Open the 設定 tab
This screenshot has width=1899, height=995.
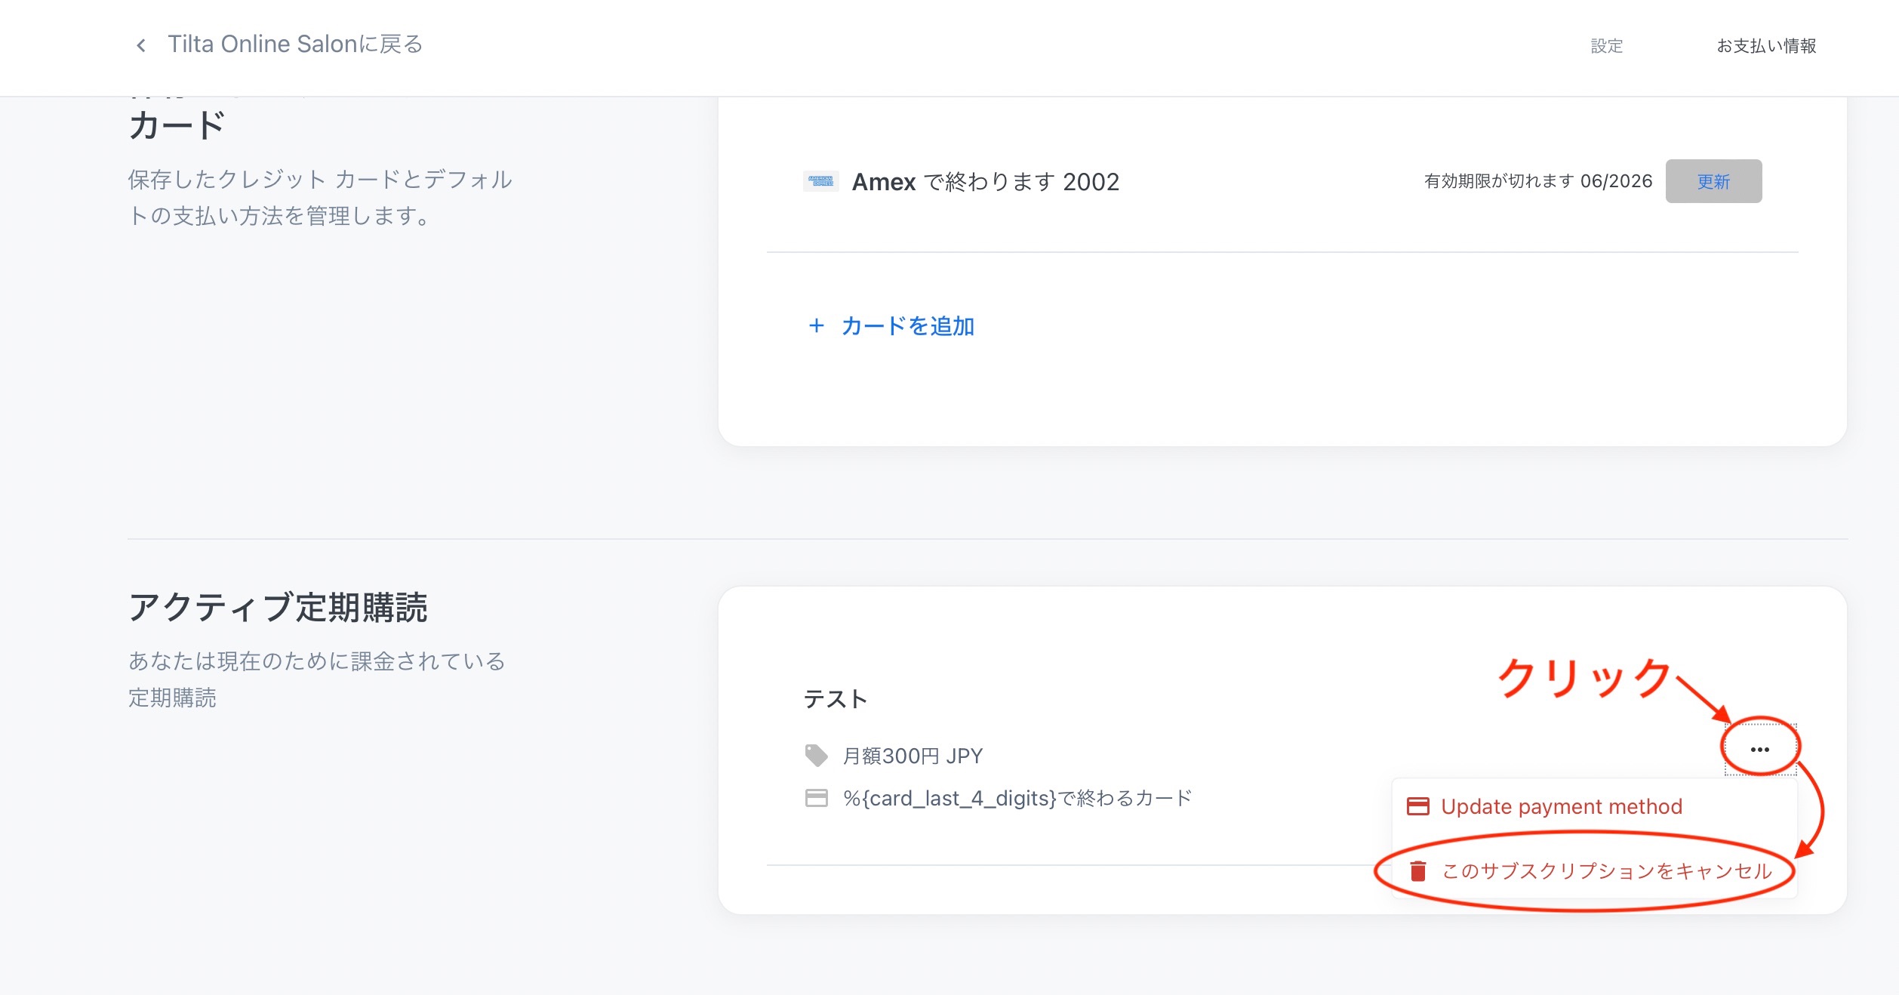[1606, 46]
